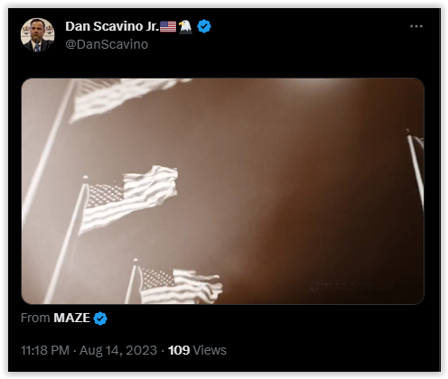Click the bald eagle emoji in the display name

pyautogui.click(x=185, y=27)
